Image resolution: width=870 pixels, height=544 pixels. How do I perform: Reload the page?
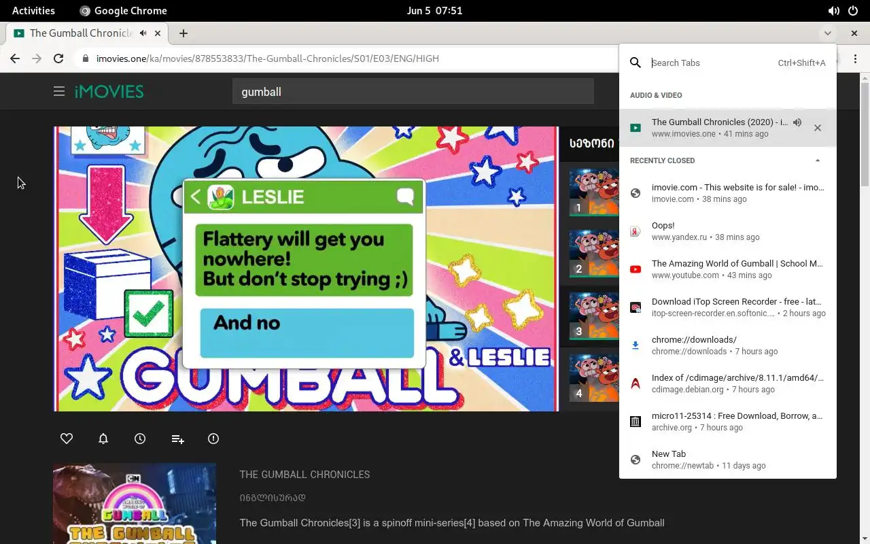pyautogui.click(x=58, y=58)
